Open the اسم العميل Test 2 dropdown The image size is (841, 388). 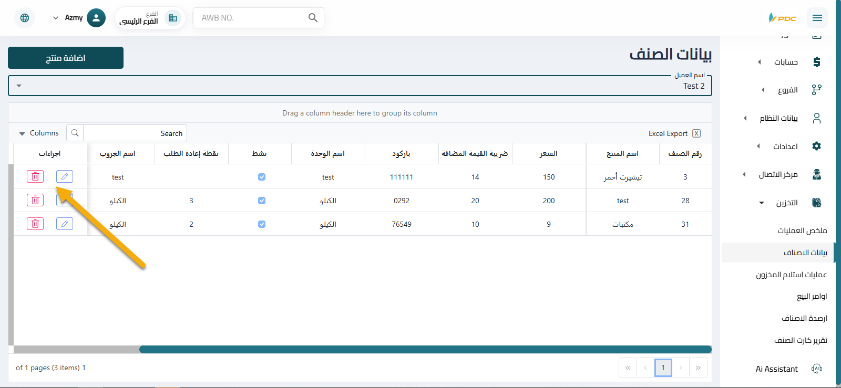[360, 86]
